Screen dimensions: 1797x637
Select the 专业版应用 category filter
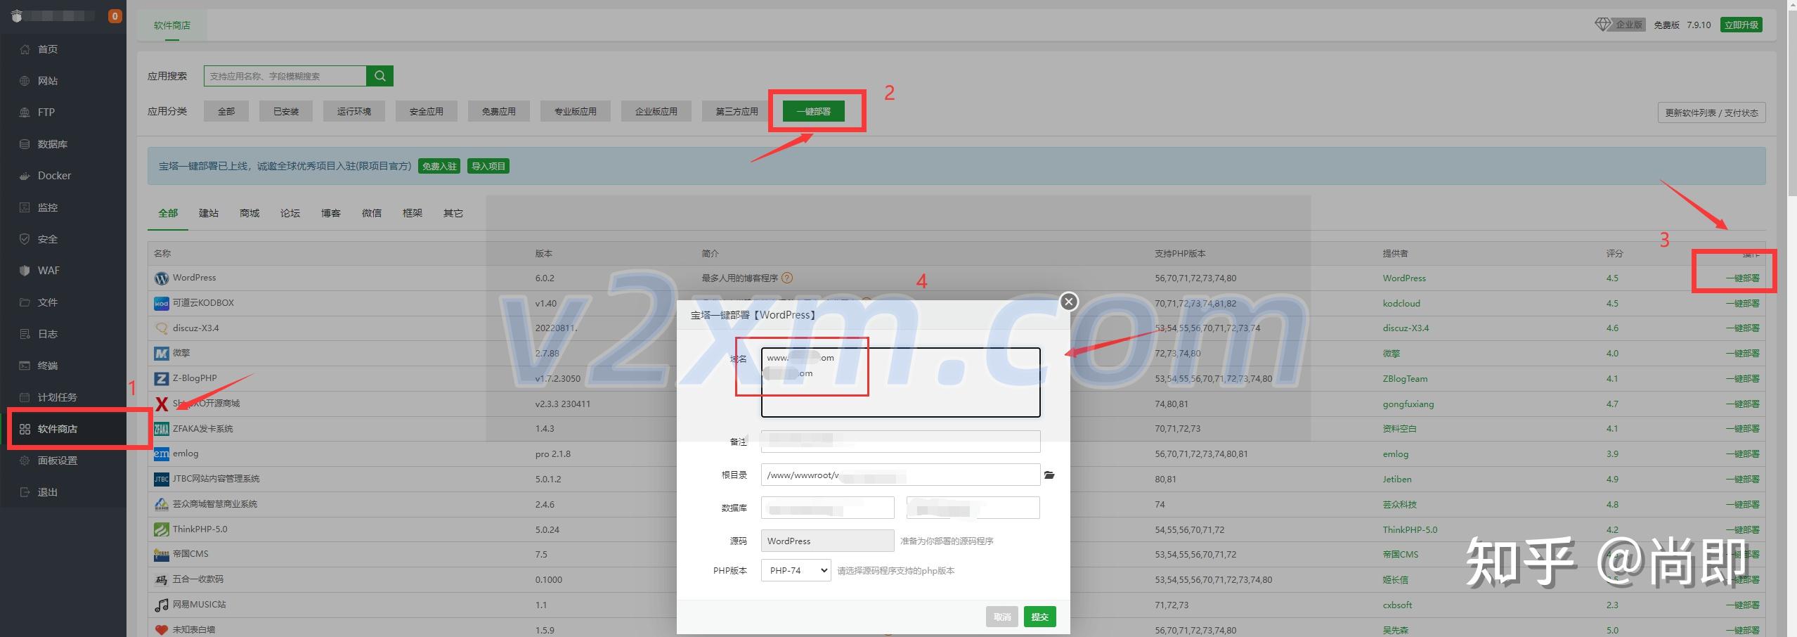point(576,111)
